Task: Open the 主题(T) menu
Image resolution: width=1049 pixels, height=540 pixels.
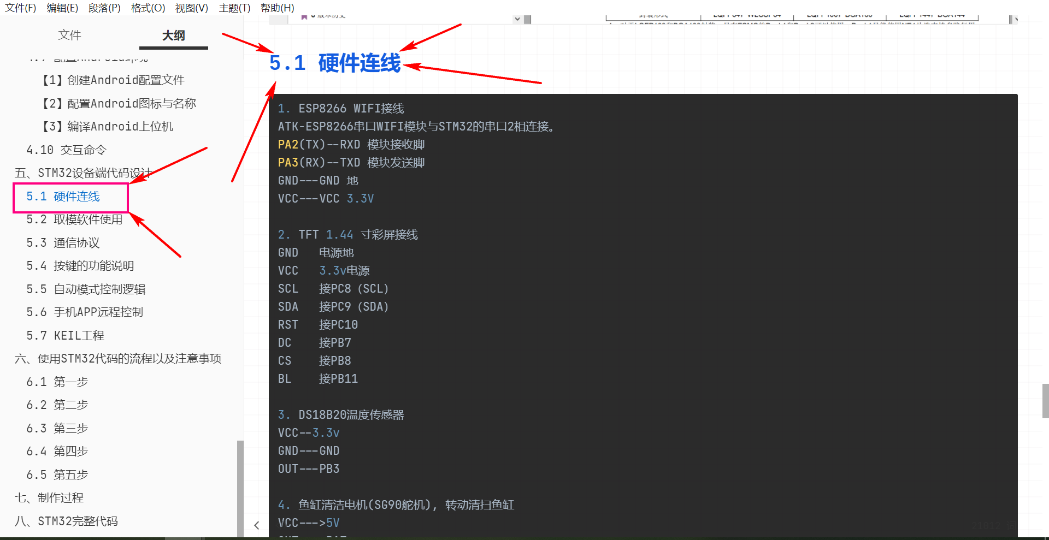Action: coord(234,8)
